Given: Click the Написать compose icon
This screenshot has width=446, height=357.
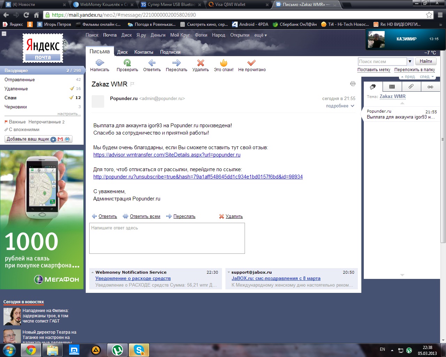Looking at the screenshot, I should click(100, 63).
